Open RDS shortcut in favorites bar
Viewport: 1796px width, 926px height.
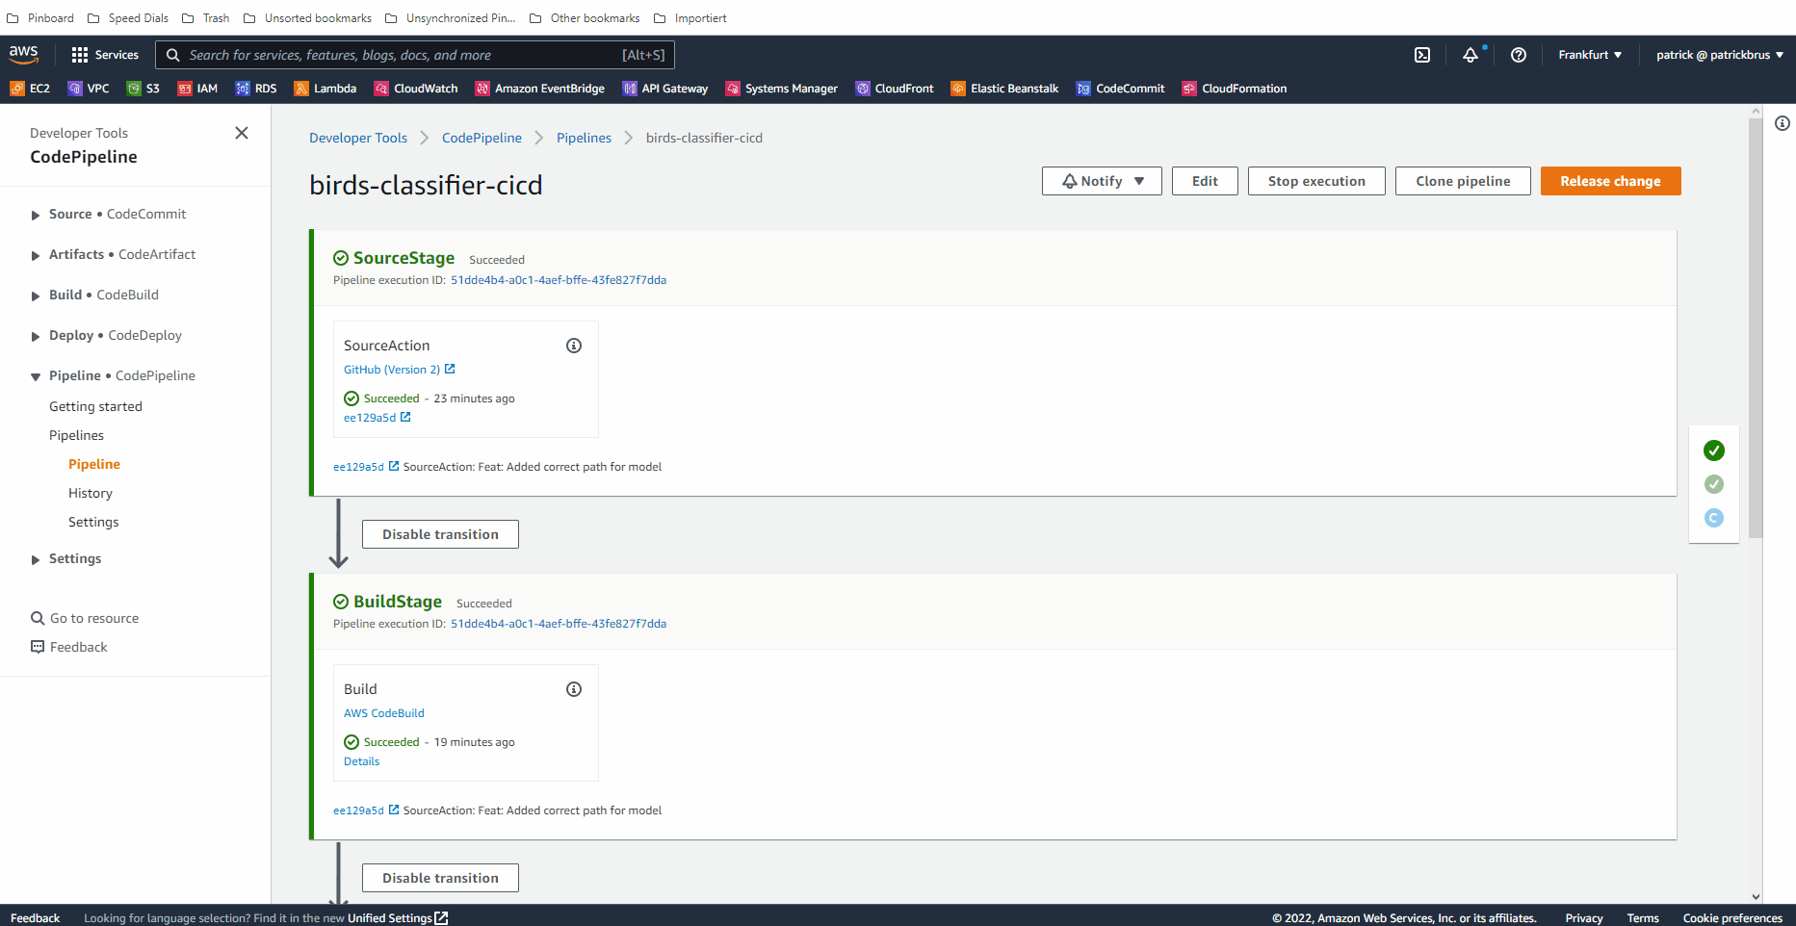(256, 89)
